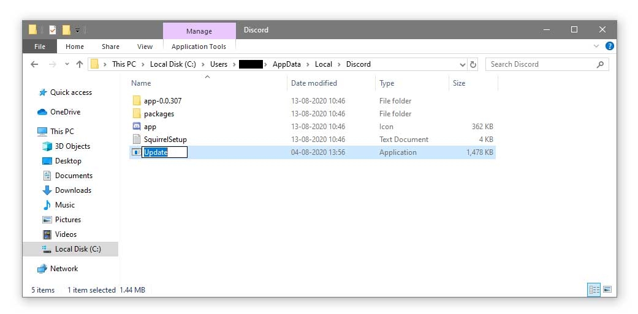Viewport: 638px width, 314px height.
Task: Open the recent locations dropdown arrow
Action: coord(67,64)
